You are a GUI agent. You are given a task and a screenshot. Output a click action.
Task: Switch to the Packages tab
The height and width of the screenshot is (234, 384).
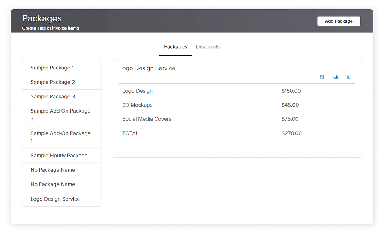(175, 47)
